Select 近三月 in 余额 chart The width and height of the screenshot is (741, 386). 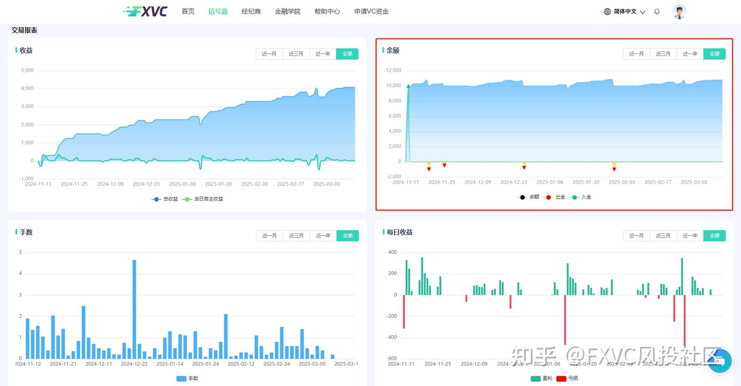(663, 54)
